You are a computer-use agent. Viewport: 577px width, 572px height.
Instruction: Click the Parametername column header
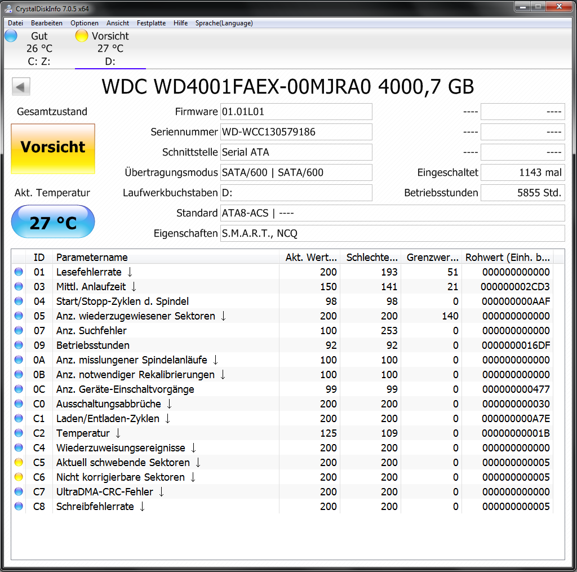coord(166,257)
